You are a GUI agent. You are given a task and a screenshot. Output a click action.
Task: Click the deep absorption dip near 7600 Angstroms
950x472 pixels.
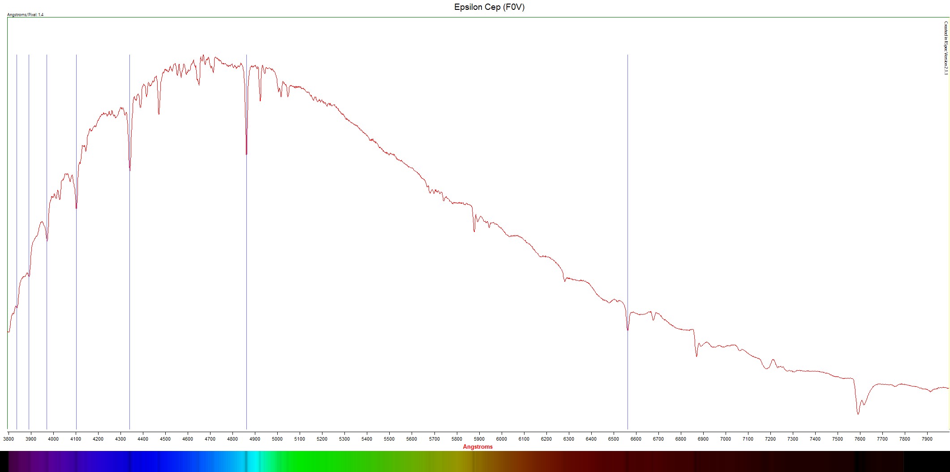coord(858,413)
